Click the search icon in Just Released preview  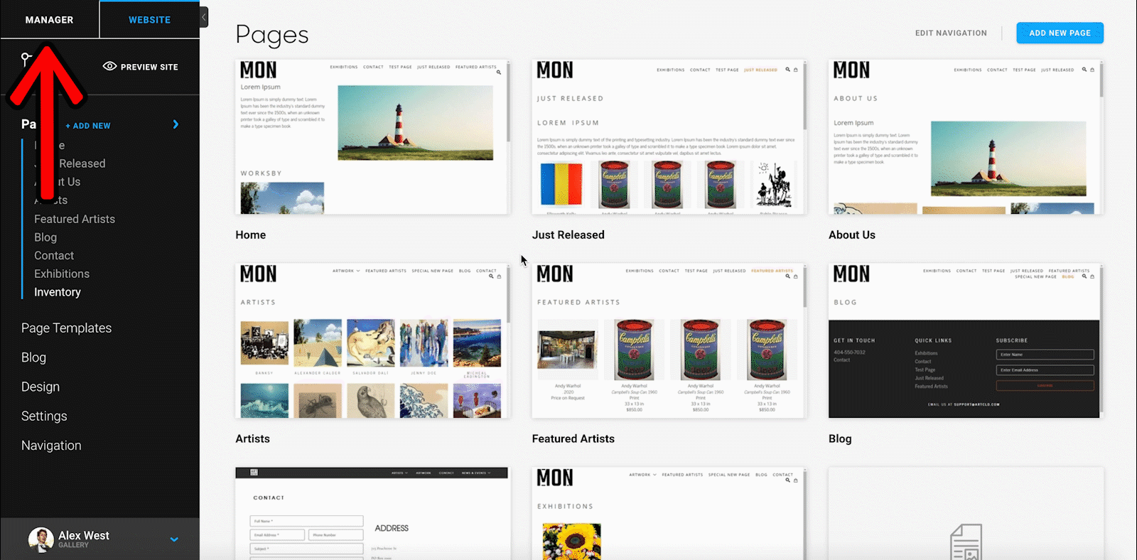tap(787, 70)
